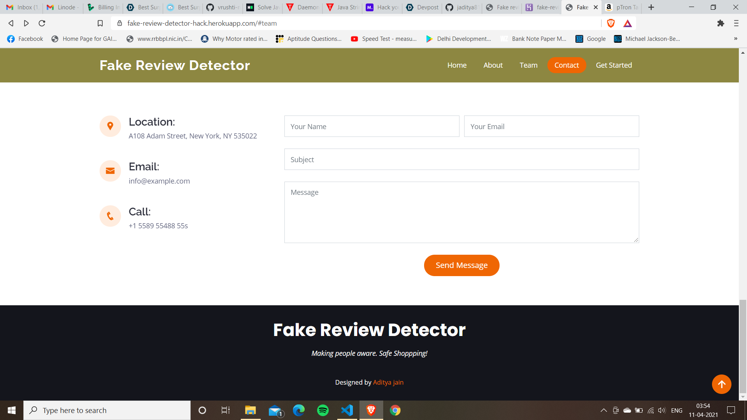This screenshot has width=747, height=420.
Task: Click the Send Message button
Action: coord(461,265)
